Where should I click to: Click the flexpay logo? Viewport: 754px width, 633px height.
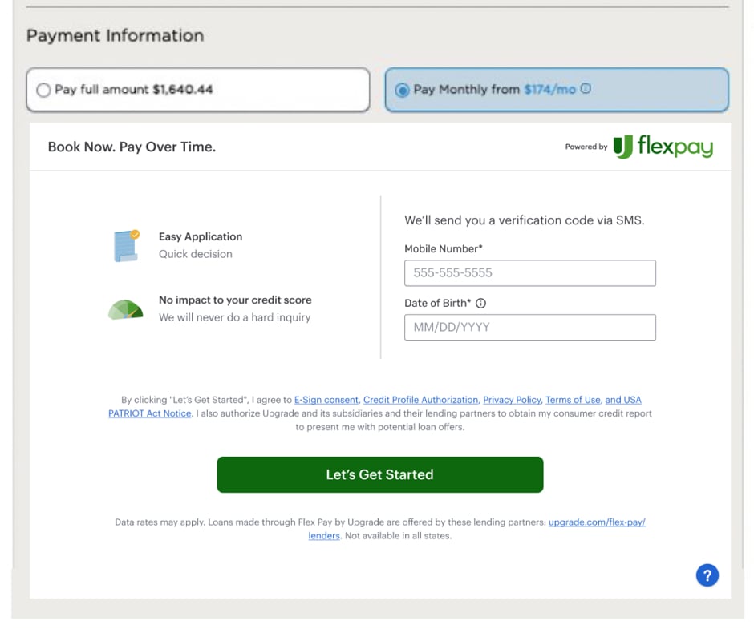tap(663, 147)
